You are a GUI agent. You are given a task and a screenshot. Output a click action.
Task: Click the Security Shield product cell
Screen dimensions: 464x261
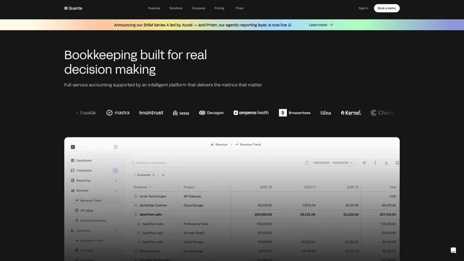coord(193,233)
